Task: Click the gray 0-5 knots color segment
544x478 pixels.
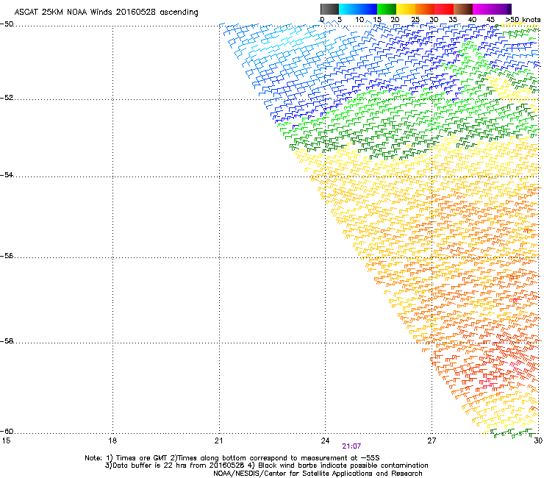Action: 329,9
